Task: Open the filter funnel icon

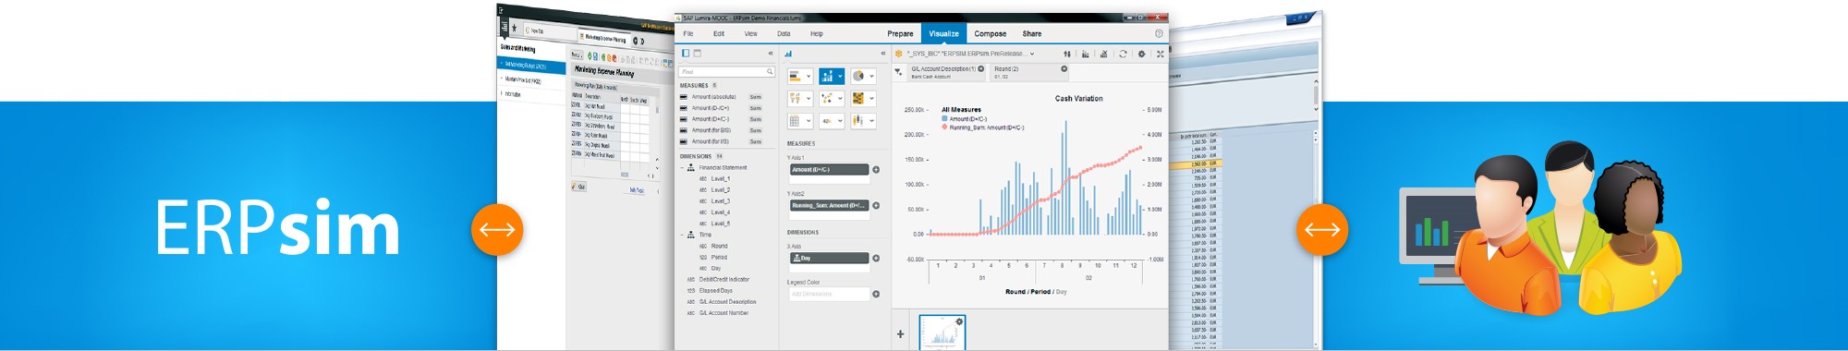Action: (x=898, y=71)
